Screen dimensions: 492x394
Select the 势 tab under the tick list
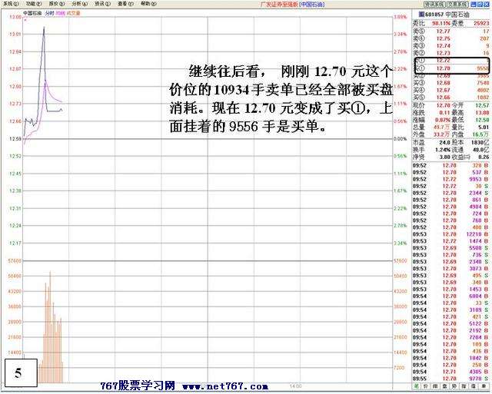(454, 387)
